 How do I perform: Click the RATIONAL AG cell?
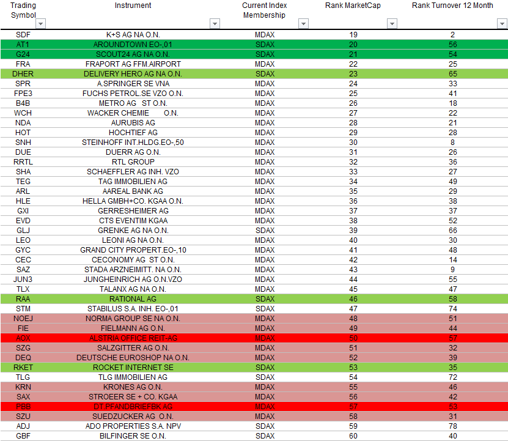tap(133, 298)
